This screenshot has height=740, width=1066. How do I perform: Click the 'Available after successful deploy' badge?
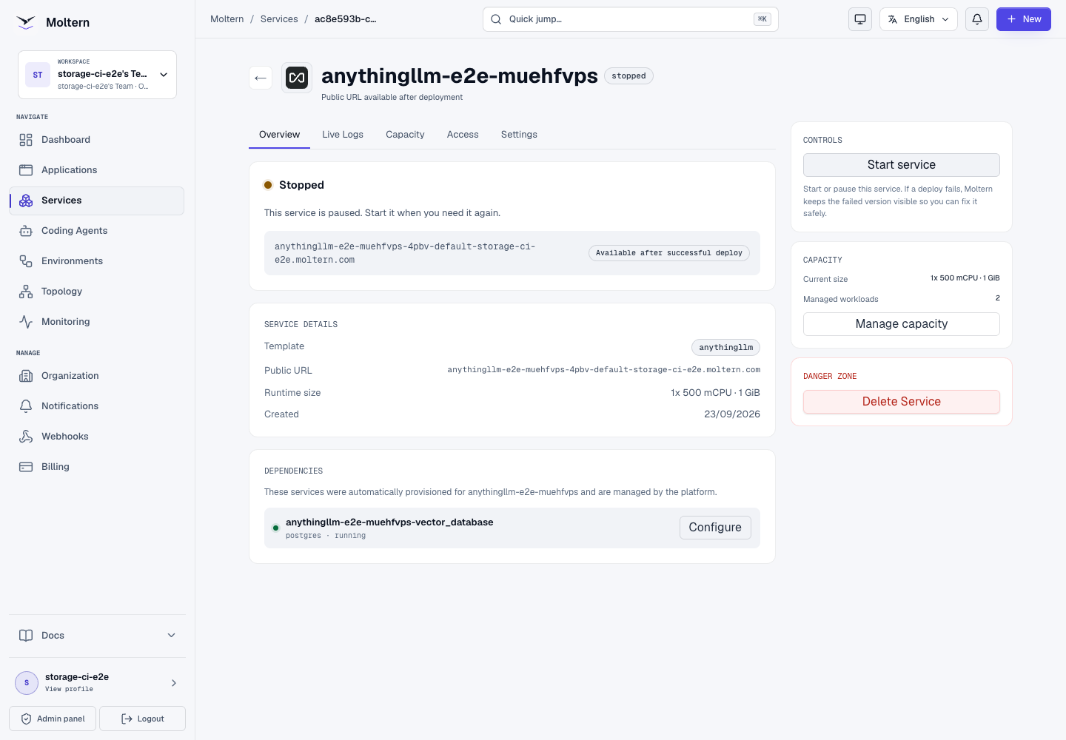pyautogui.click(x=669, y=253)
